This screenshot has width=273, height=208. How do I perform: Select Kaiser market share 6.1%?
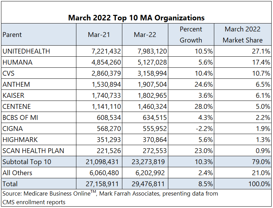point(263,95)
